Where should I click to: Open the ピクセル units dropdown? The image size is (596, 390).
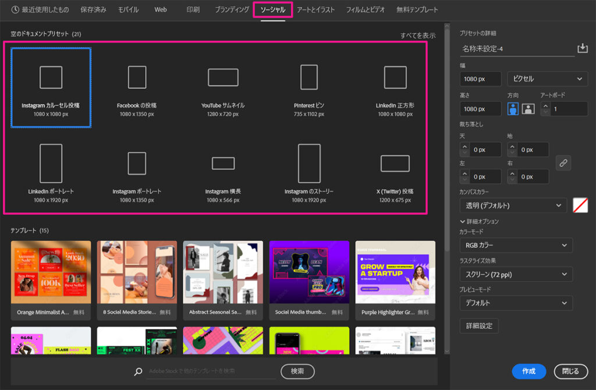547,79
